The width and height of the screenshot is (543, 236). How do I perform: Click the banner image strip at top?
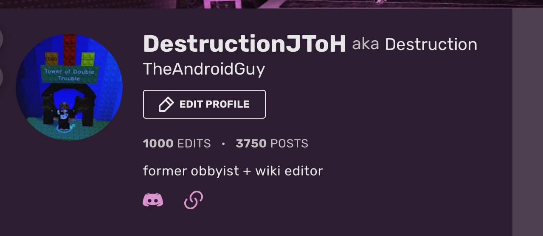pyautogui.click(x=271, y=4)
